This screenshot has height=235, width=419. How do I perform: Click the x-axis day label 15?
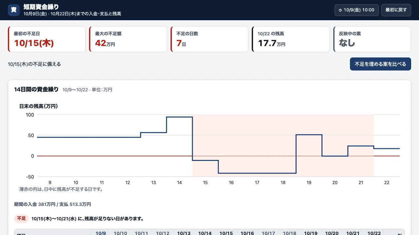(205, 183)
